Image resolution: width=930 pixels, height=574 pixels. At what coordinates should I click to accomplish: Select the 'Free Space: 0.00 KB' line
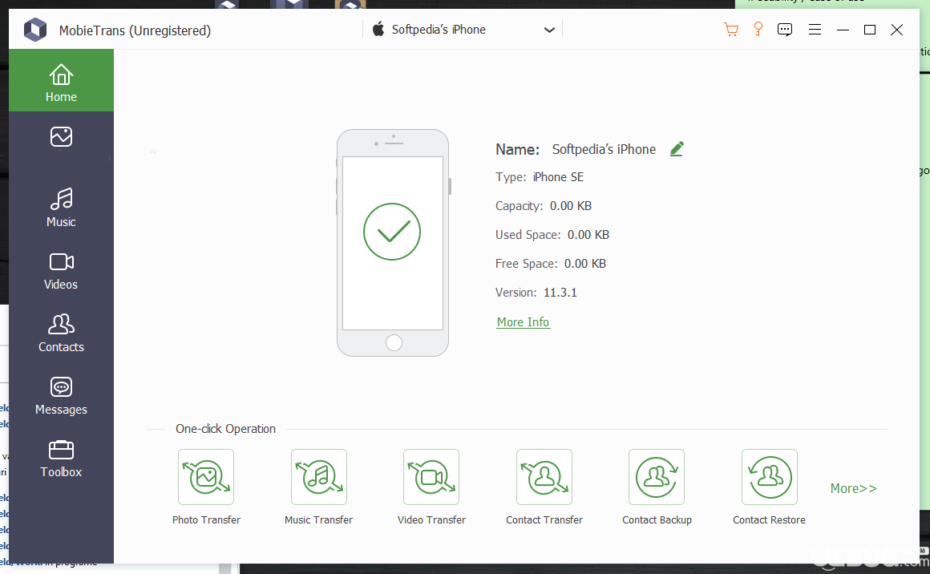[x=551, y=263]
